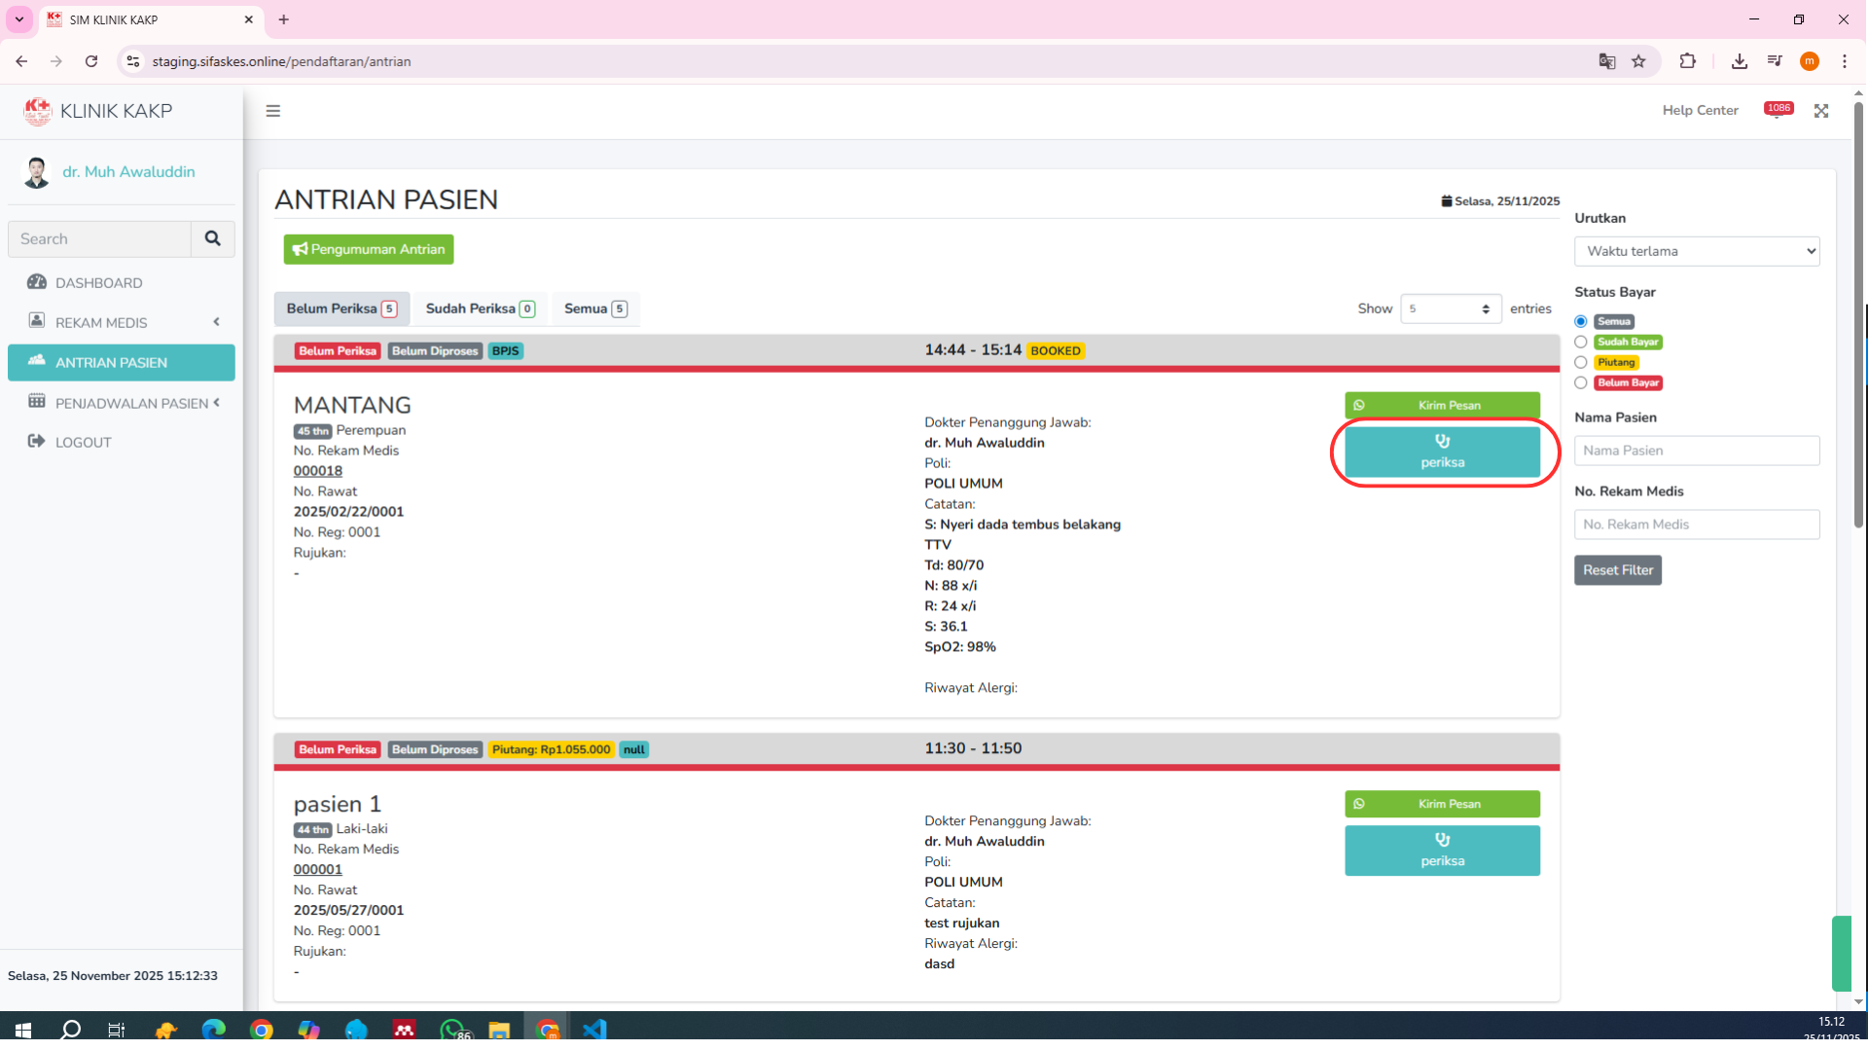Open DASHBOARD from the sidebar
The image size is (1868, 1051).
(x=99, y=283)
